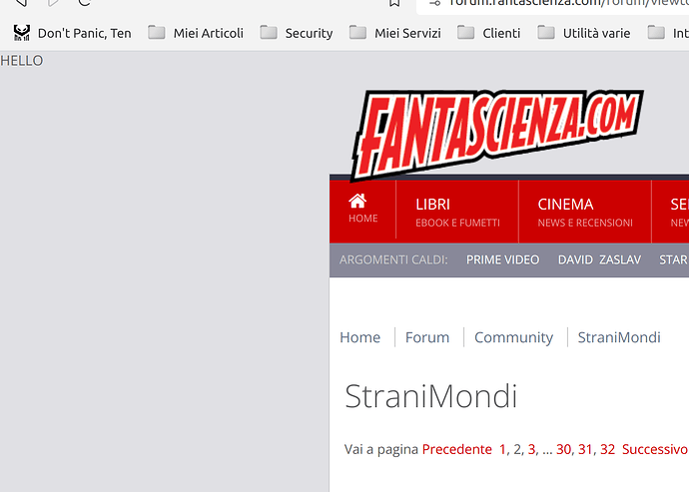Expand the Utilità varie bookmarks folder

(584, 33)
